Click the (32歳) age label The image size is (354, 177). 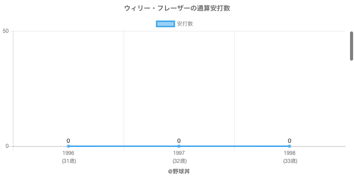[x=179, y=161]
